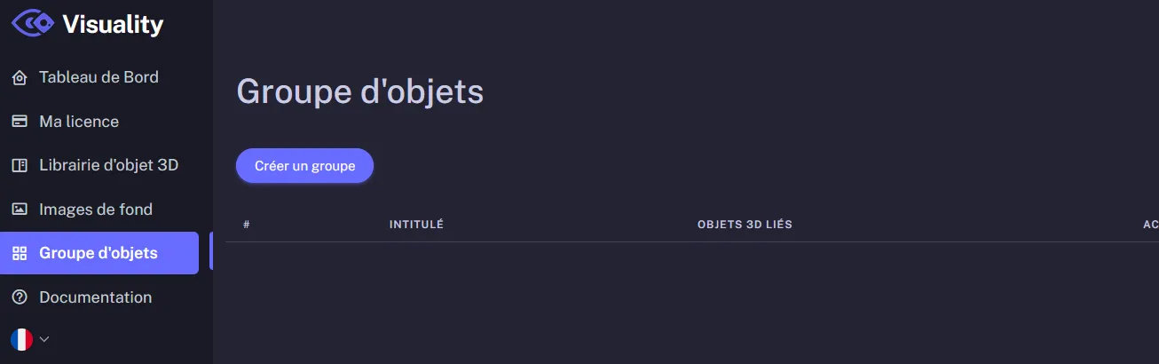Go to Ma licence page
The width and height of the screenshot is (1159, 364).
79,122
